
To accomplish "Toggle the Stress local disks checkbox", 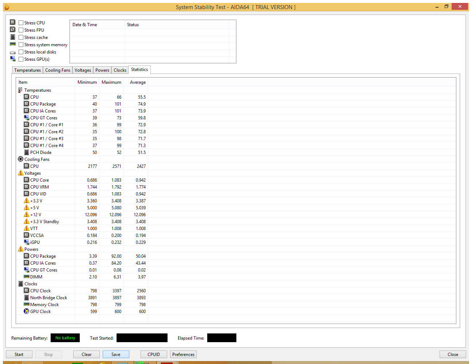I will (x=21, y=52).
